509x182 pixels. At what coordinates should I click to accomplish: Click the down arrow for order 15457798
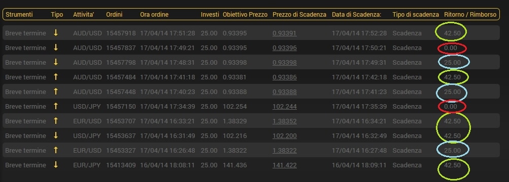(56, 62)
